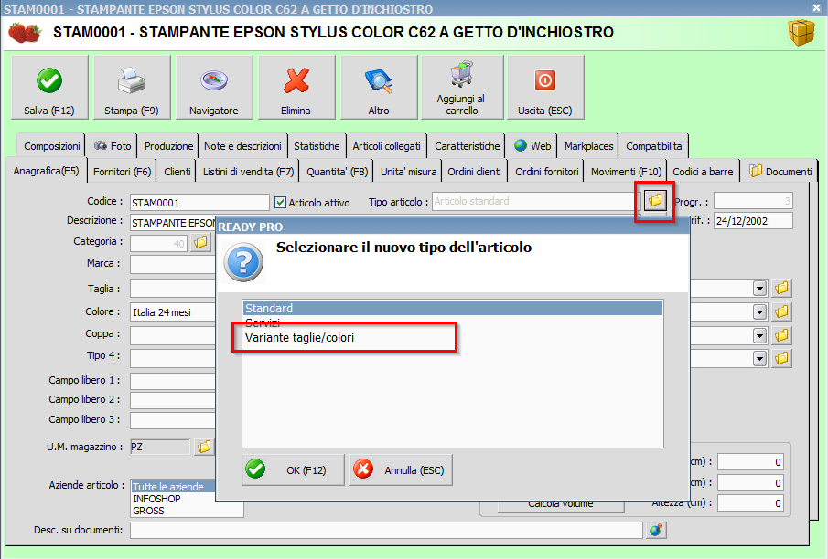Expand the Colore dropdown arrow
Image resolution: width=828 pixels, height=559 pixels.
(759, 312)
